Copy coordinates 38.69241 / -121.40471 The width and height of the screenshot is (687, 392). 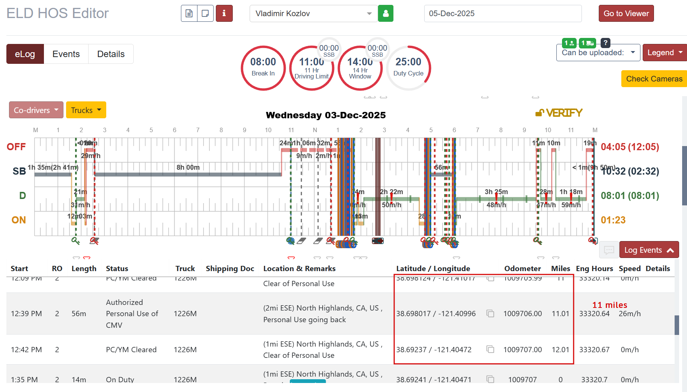pyautogui.click(x=490, y=379)
